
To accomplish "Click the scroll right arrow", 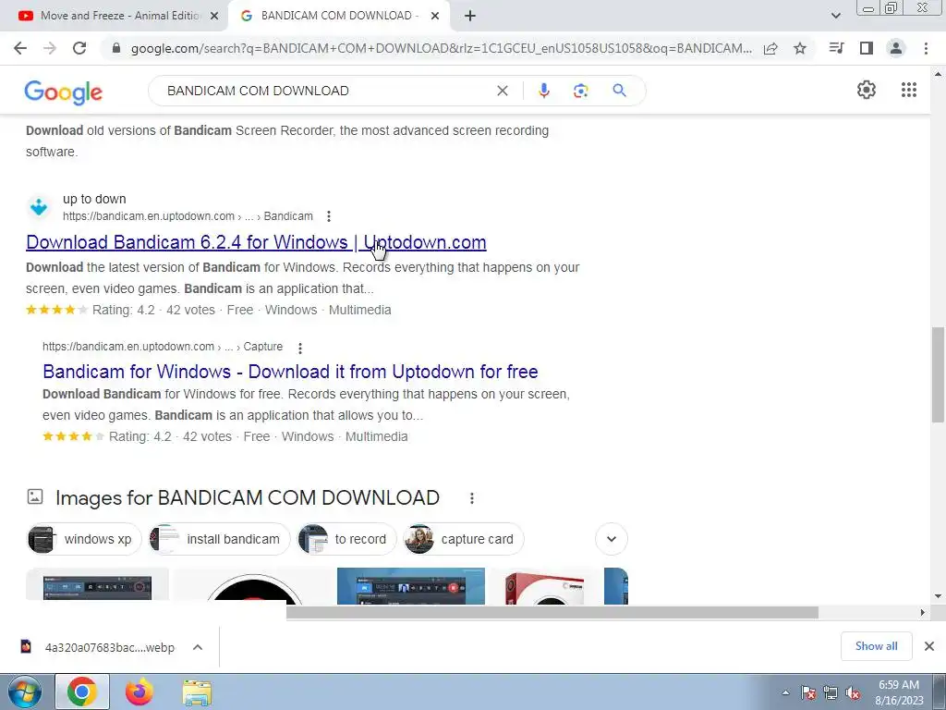I will [922, 612].
